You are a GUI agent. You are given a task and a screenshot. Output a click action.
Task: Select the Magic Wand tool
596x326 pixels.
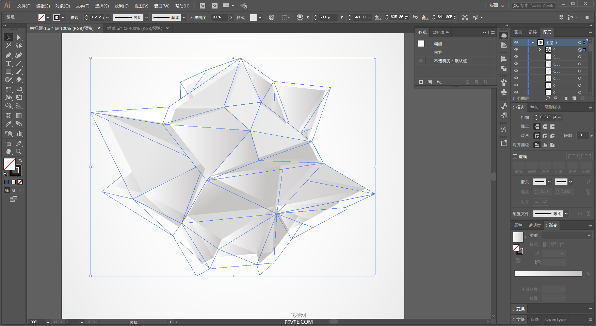[9, 45]
